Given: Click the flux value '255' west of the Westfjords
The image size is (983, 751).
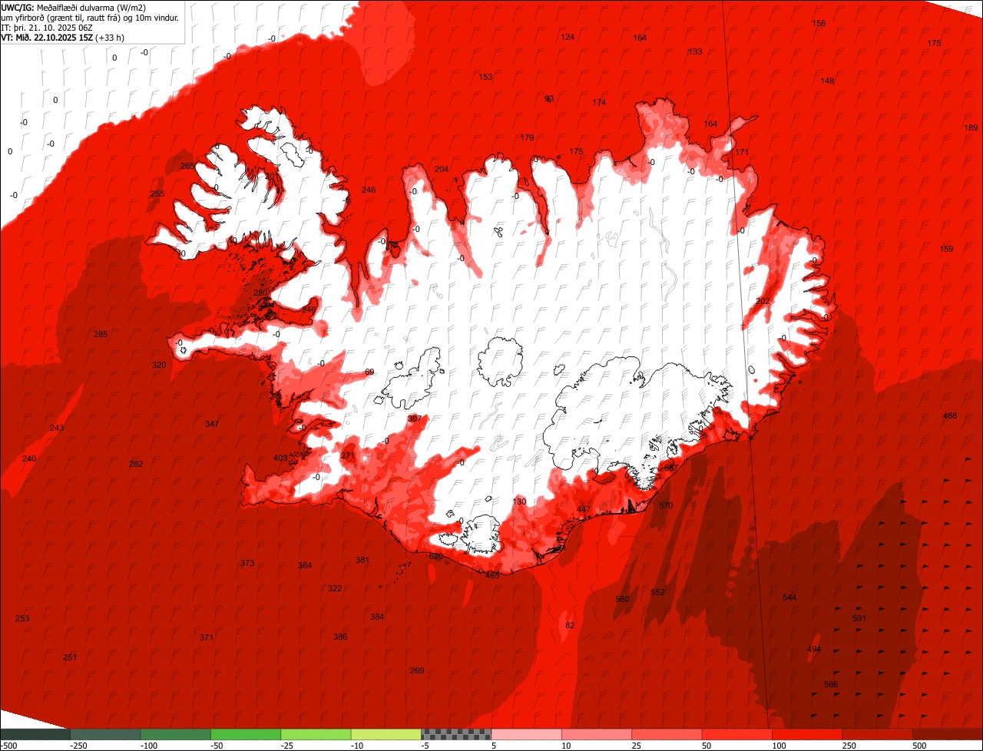Looking at the screenshot, I should click(157, 194).
